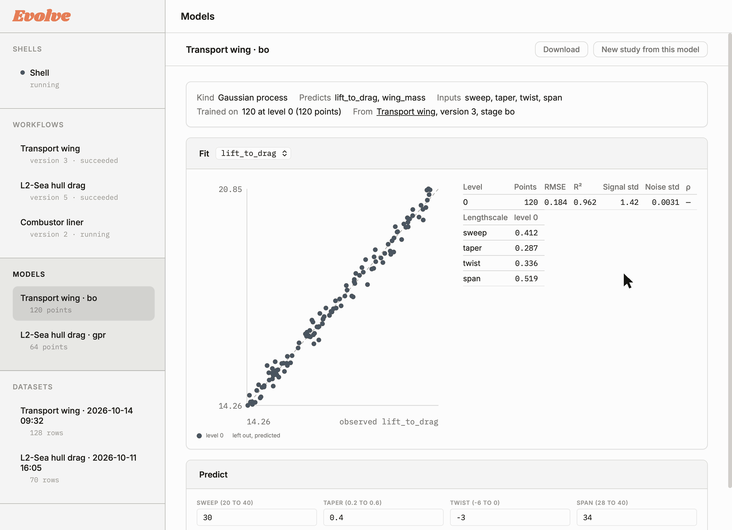Click the taper lengthscale 0.287
This screenshot has width=732, height=530.
click(526, 248)
